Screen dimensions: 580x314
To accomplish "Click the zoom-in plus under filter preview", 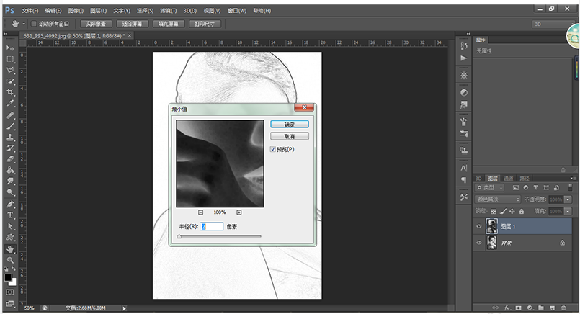I will coord(238,212).
